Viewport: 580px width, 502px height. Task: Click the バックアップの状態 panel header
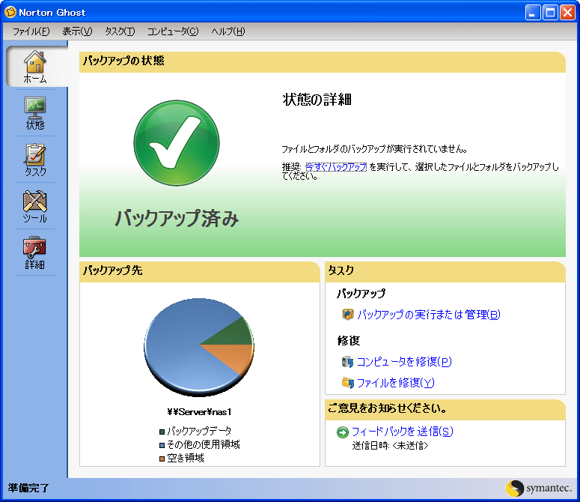click(x=323, y=62)
